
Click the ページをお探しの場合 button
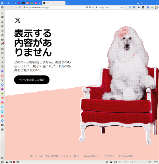(x=32, y=80)
